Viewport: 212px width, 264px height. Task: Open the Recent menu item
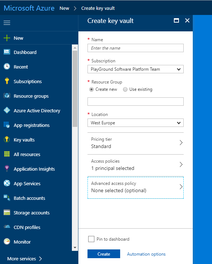click(x=21, y=67)
